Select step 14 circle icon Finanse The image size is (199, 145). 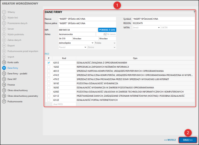coord(4,85)
